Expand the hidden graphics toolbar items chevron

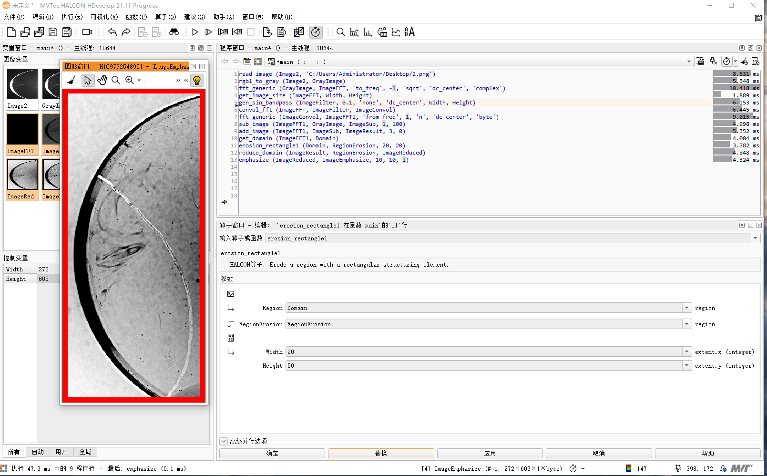pos(178,80)
